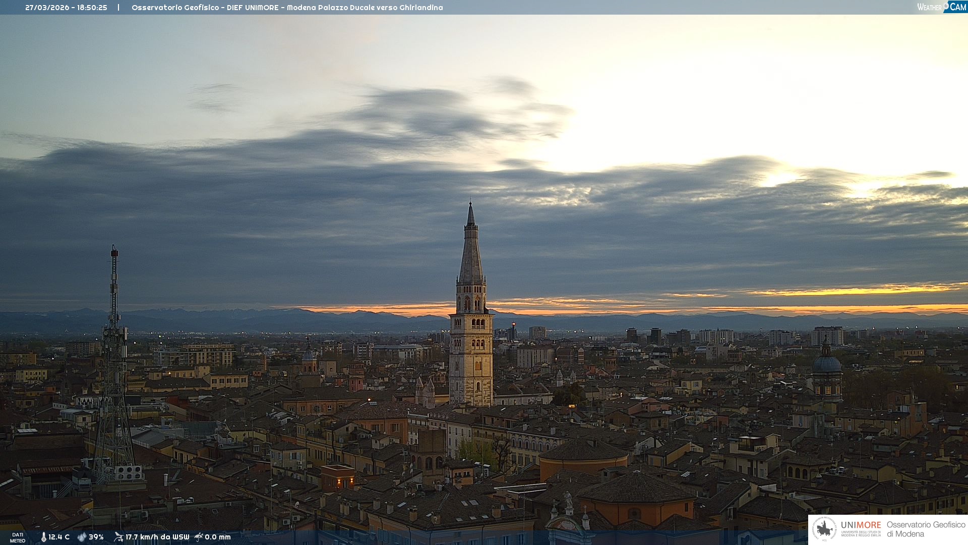
Task: Click the humidity water drops icon
Action: pyautogui.click(x=82, y=537)
